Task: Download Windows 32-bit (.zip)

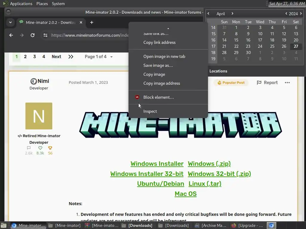Action: (x=219, y=174)
